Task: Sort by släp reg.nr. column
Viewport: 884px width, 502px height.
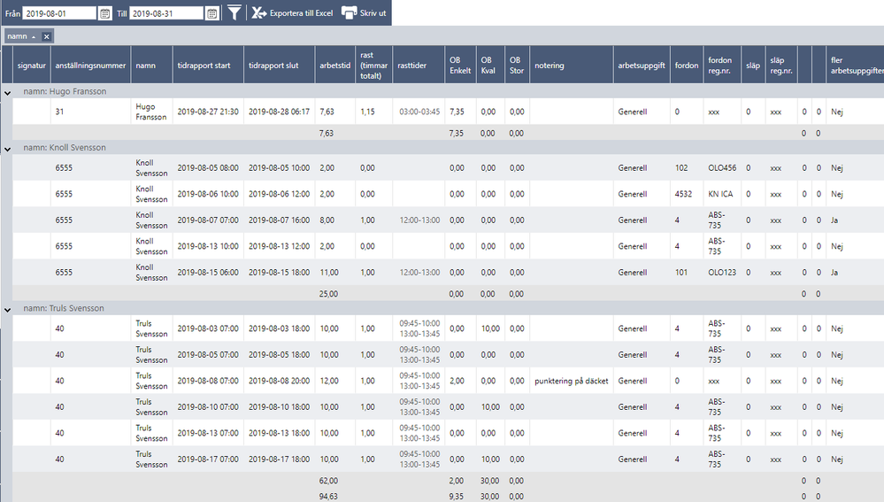Action: coord(781,65)
